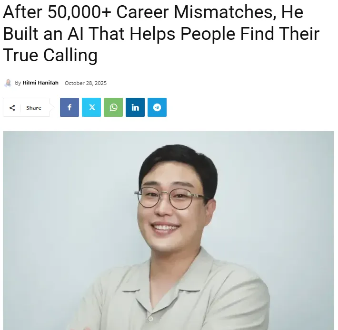
Task: Share the article via WhatsApp
Action: pyautogui.click(x=113, y=107)
